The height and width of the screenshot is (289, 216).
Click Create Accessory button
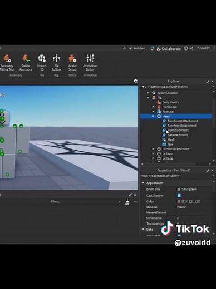[26, 63]
